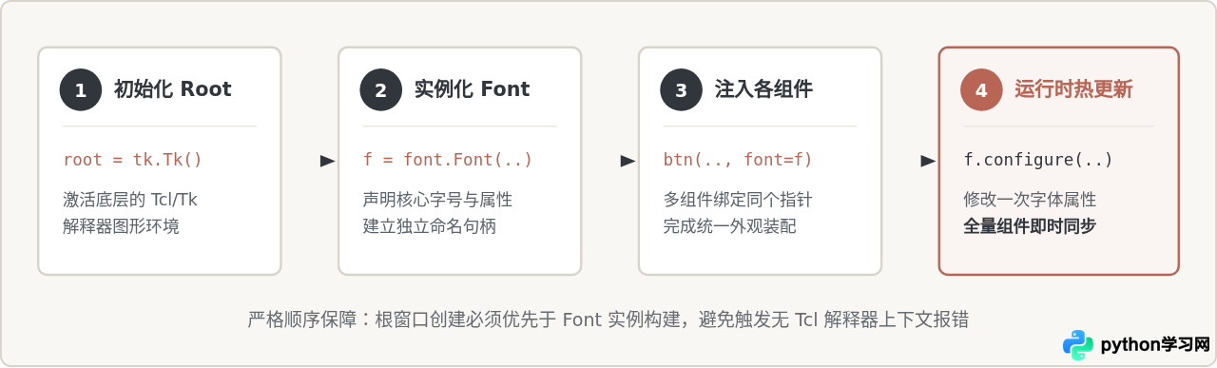Viewport: 1217px width, 368px height.
Task: Click the "实例化 Font" card heading
Action: tap(472, 90)
